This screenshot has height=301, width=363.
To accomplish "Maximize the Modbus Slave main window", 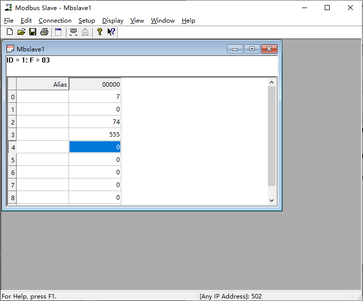I will 327,8.
